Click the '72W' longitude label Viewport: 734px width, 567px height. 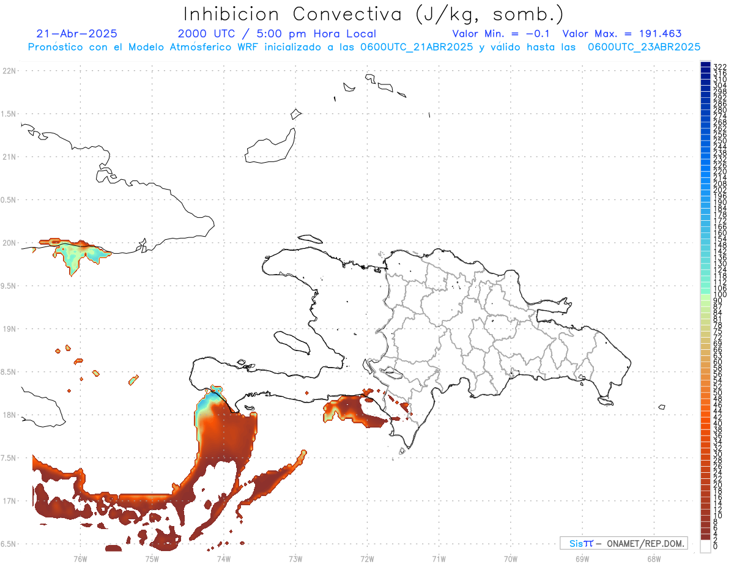point(367,558)
